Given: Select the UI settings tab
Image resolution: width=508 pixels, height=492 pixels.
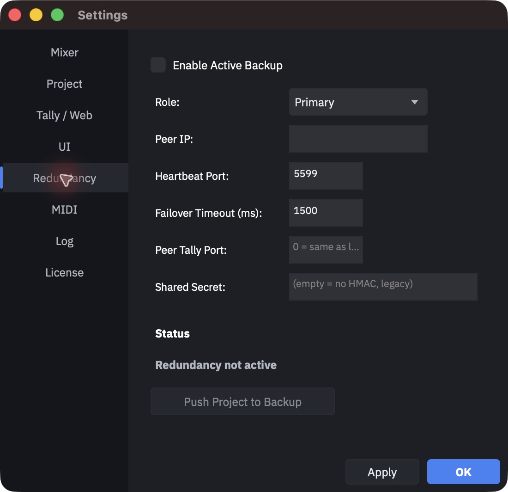Looking at the screenshot, I should 65,147.
